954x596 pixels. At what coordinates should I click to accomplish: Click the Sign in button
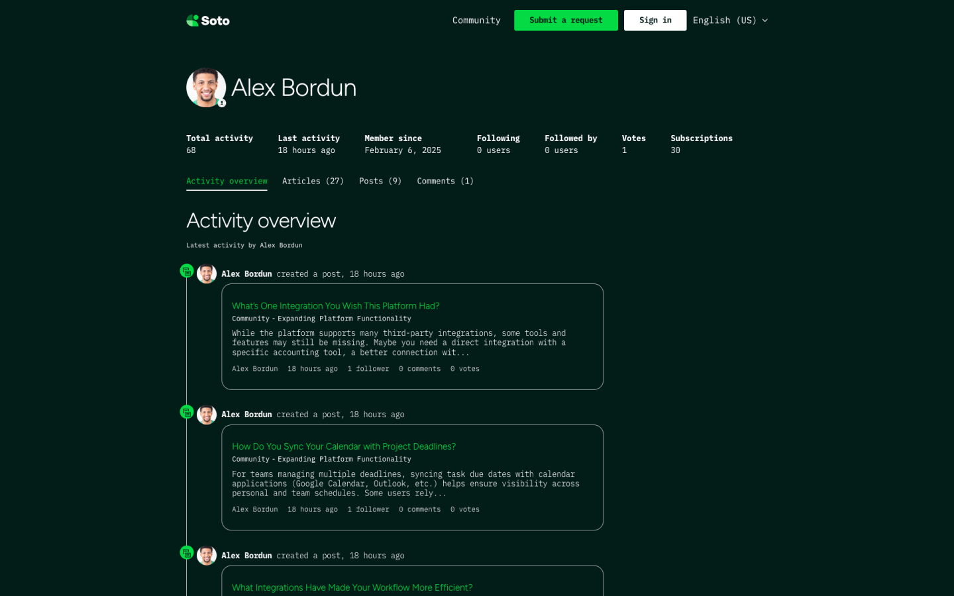tap(655, 21)
